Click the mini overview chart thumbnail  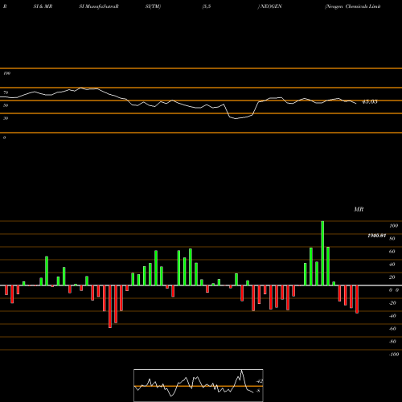tap(199, 385)
